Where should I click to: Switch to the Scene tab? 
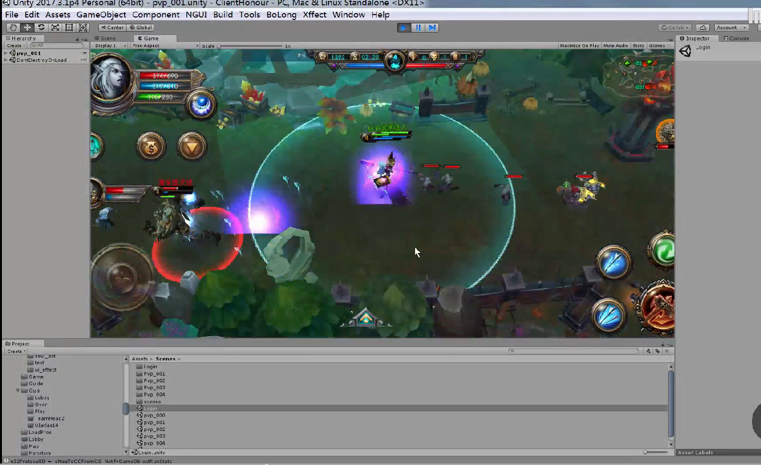[105, 38]
